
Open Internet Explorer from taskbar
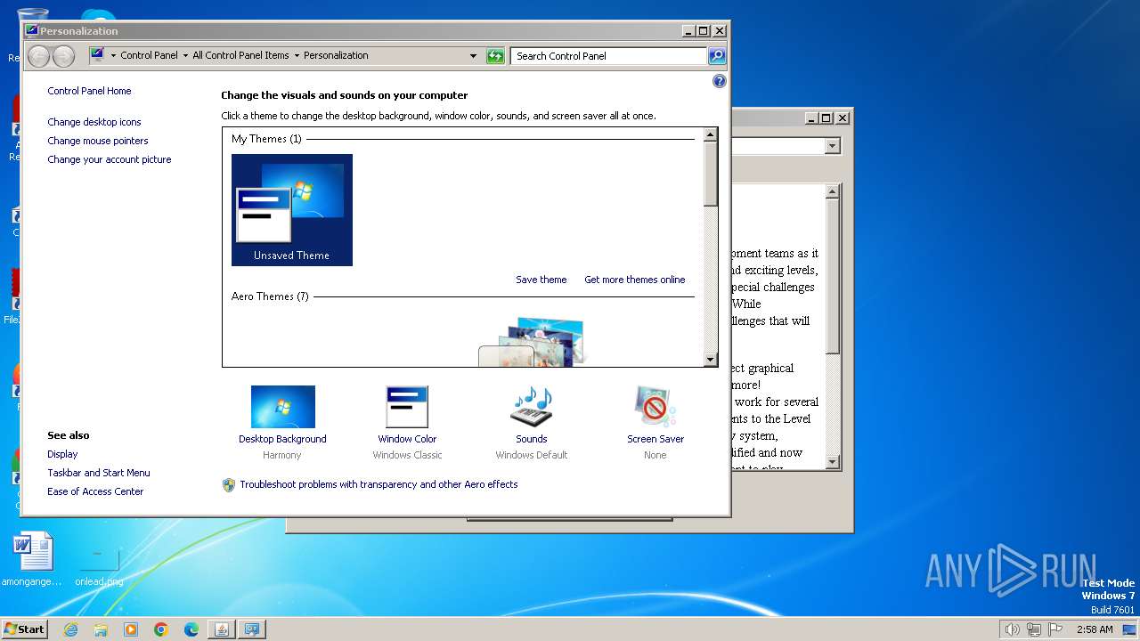pyautogui.click(x=70, y=629)
